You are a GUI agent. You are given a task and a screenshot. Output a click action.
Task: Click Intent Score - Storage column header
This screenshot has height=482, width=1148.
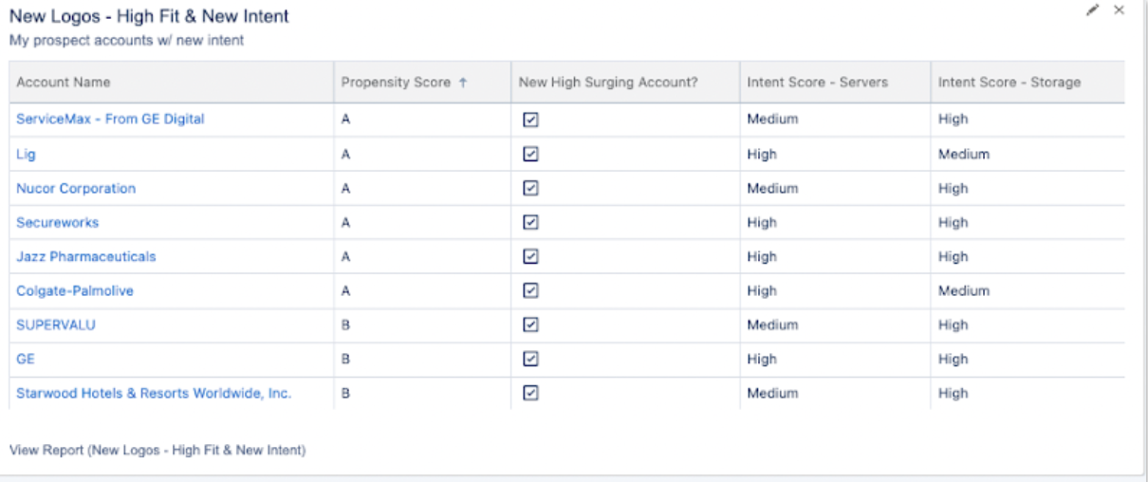tap(1028, 83)
